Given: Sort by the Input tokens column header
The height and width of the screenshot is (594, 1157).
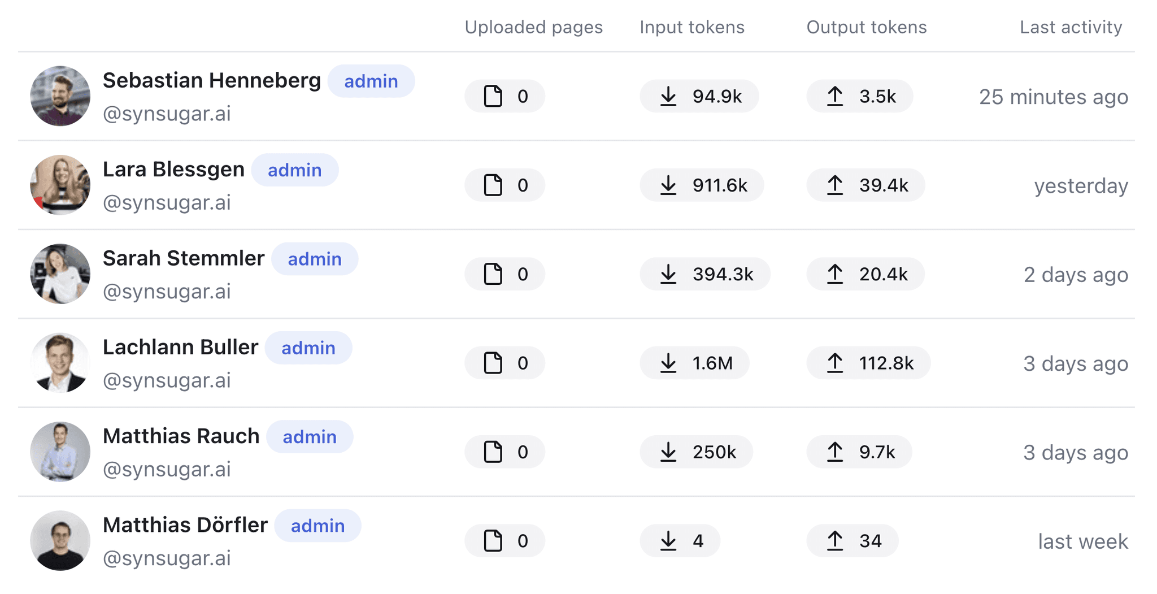Looking at the screenshot, I should pyautogui.click(x=692, y=27).
